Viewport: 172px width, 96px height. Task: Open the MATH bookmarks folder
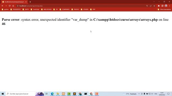coord(26,10)
